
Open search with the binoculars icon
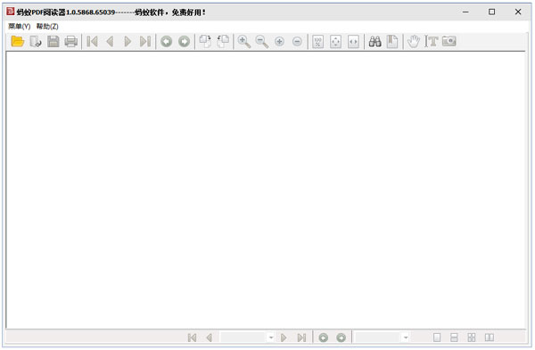point(374,42)
